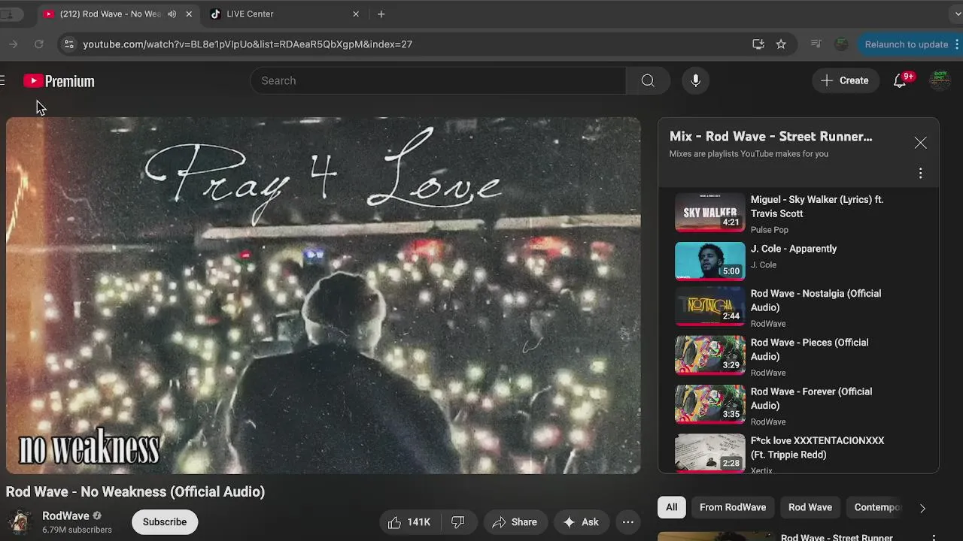Screen dimensions: 963x541
Task: Focus the YouTube Search field
Action: [438, 80]
